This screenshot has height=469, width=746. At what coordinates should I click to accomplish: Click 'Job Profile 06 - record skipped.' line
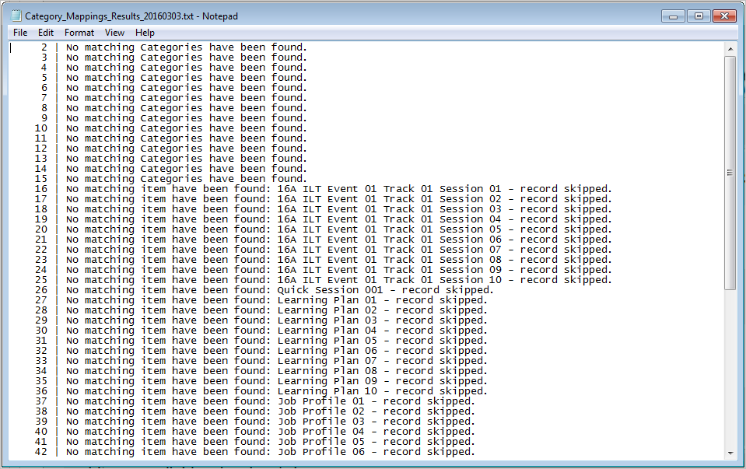coord(255,452)
